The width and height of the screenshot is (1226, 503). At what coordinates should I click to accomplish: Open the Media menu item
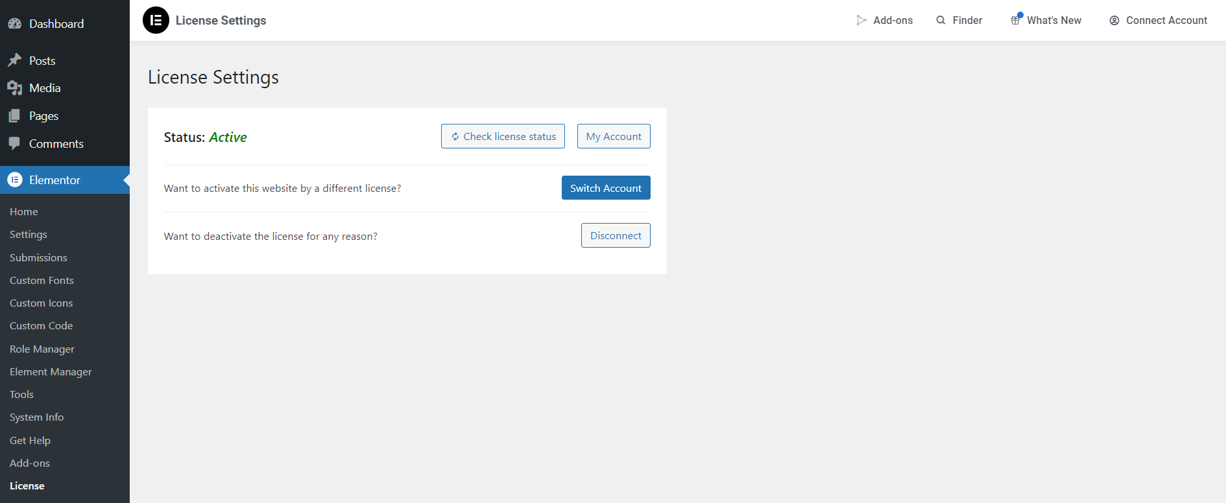click(65, 88)
